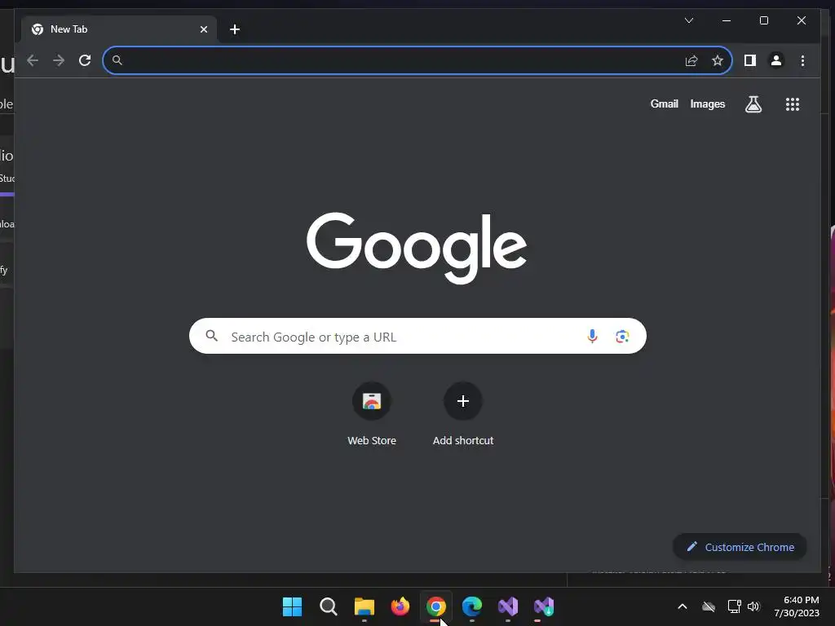Open Windows taskbar search

(x=328, y=606)
